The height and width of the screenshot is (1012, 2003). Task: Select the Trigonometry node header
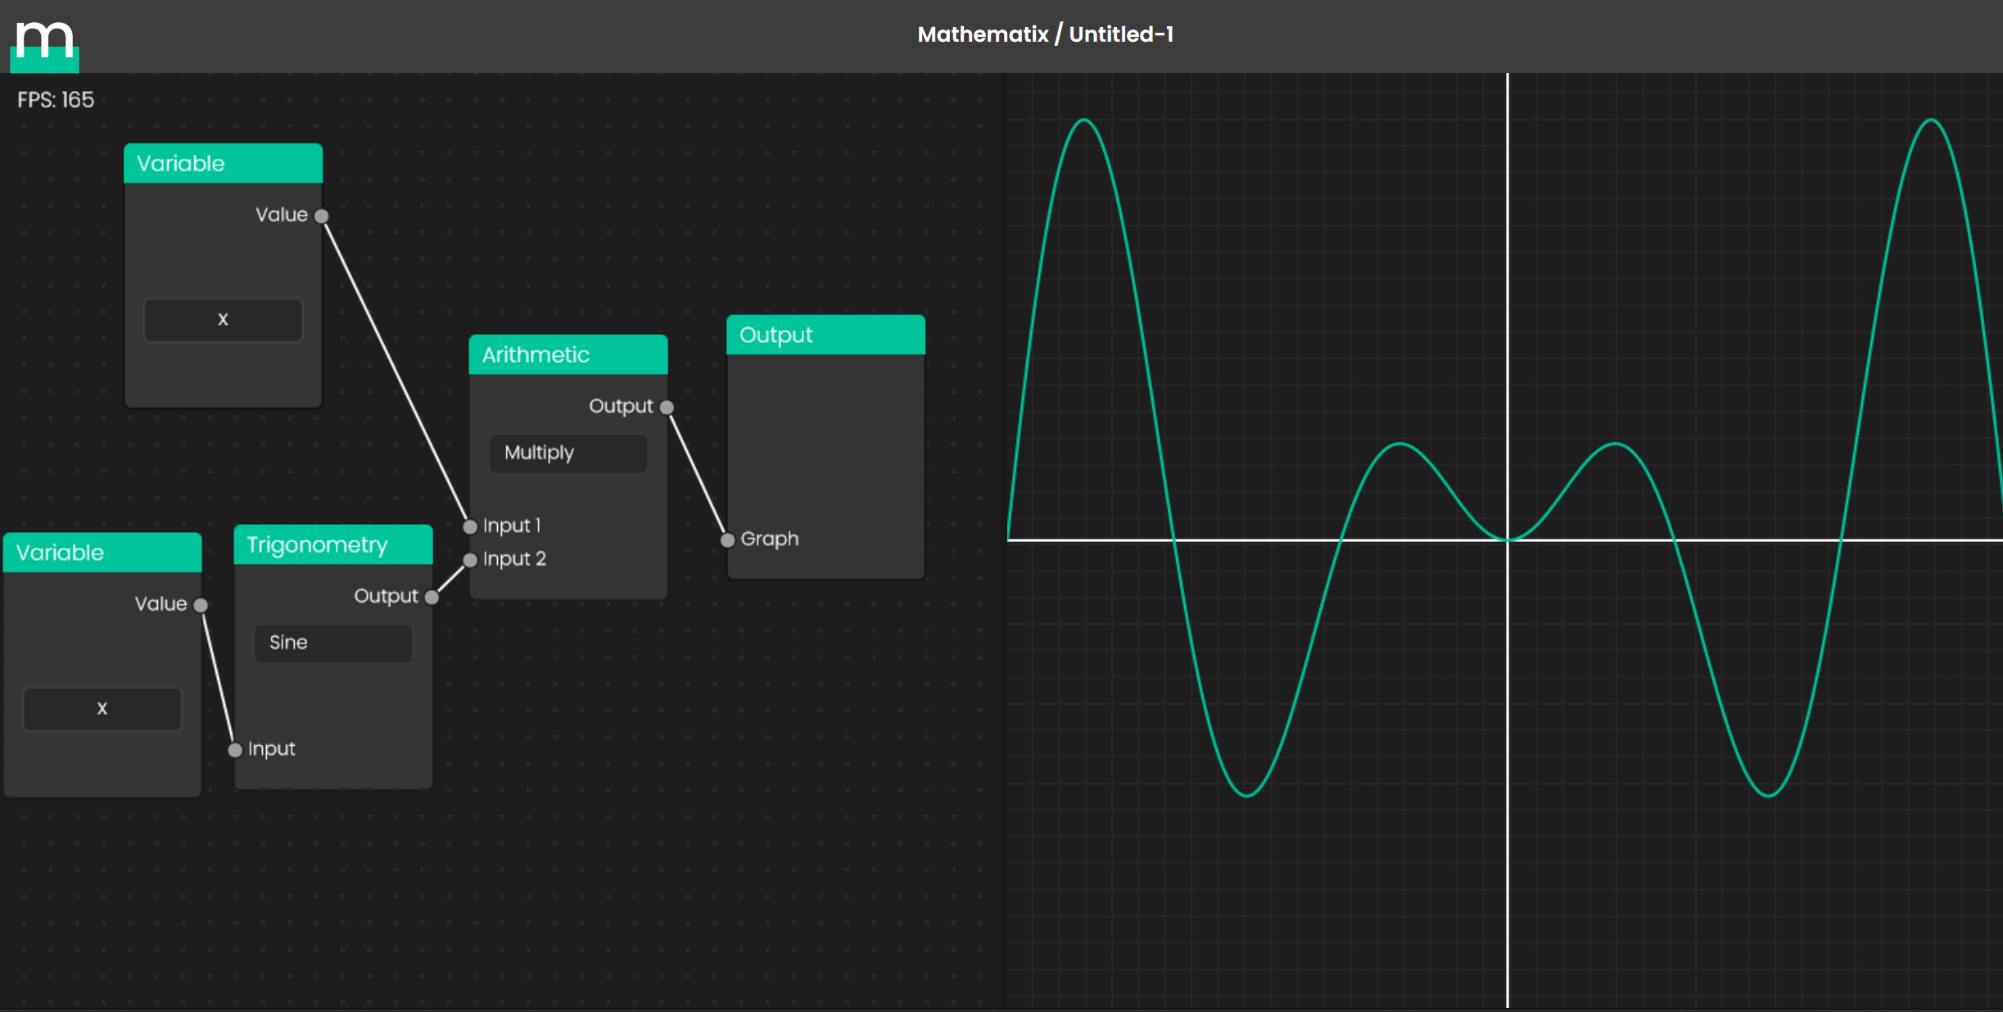332,545
